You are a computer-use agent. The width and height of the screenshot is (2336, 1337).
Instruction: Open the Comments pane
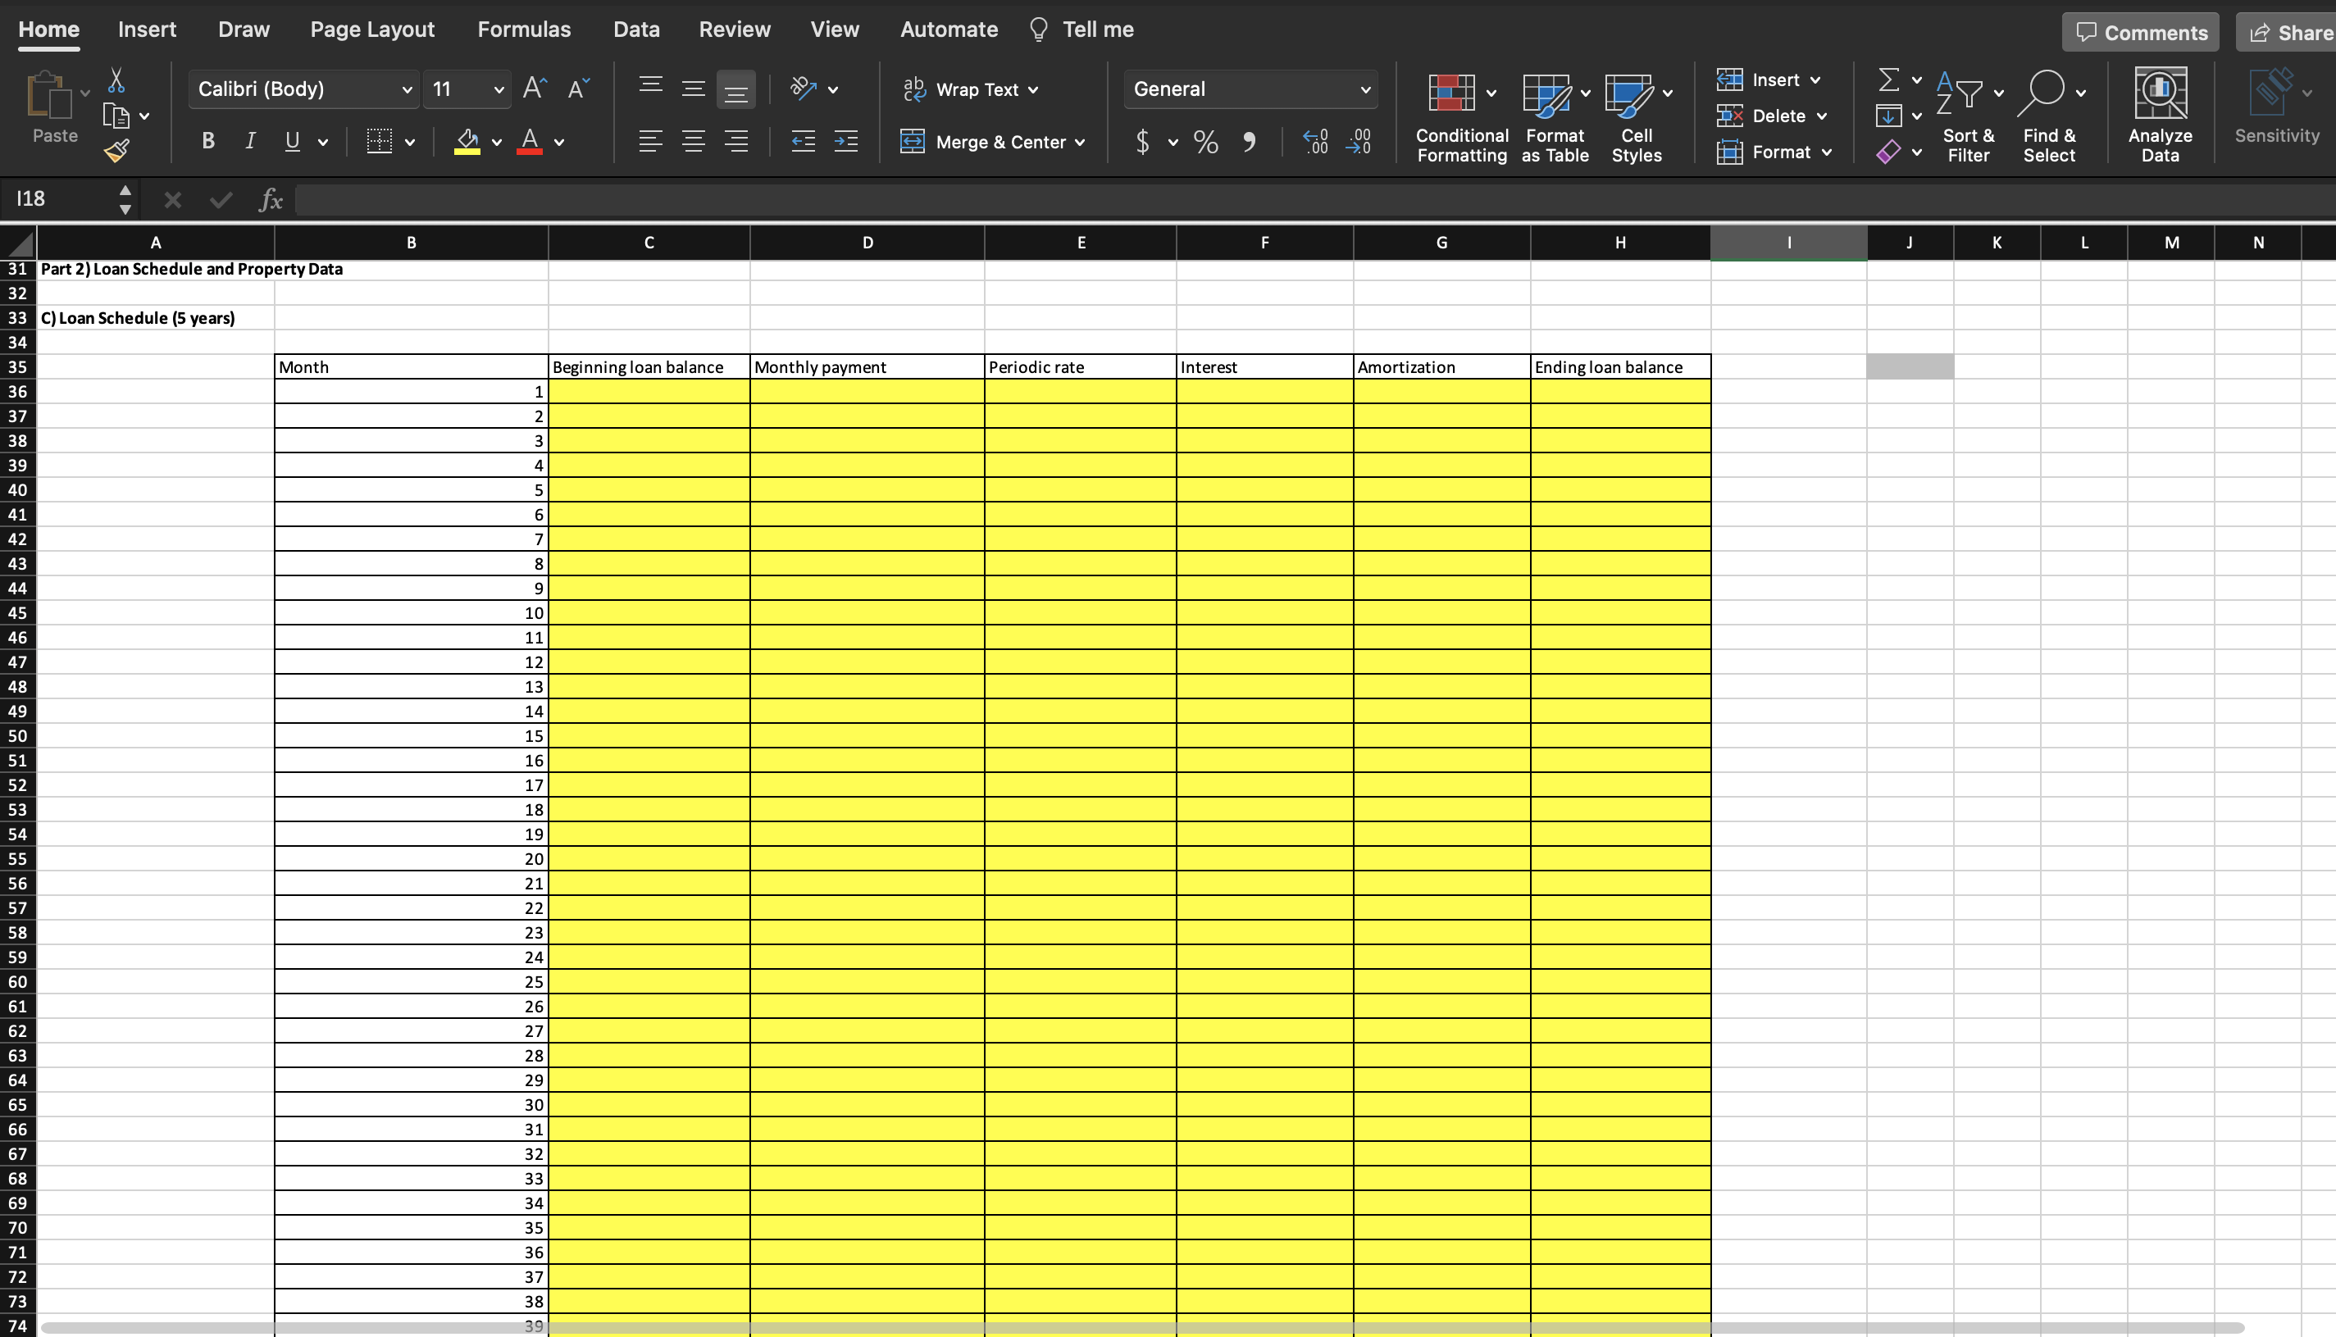(x=2140, y=32)
